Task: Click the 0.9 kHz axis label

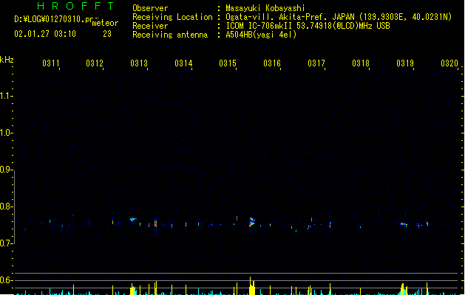Action: coord(6,170)
